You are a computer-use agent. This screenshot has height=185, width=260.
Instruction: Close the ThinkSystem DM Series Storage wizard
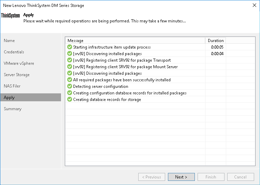click(254, 6)
